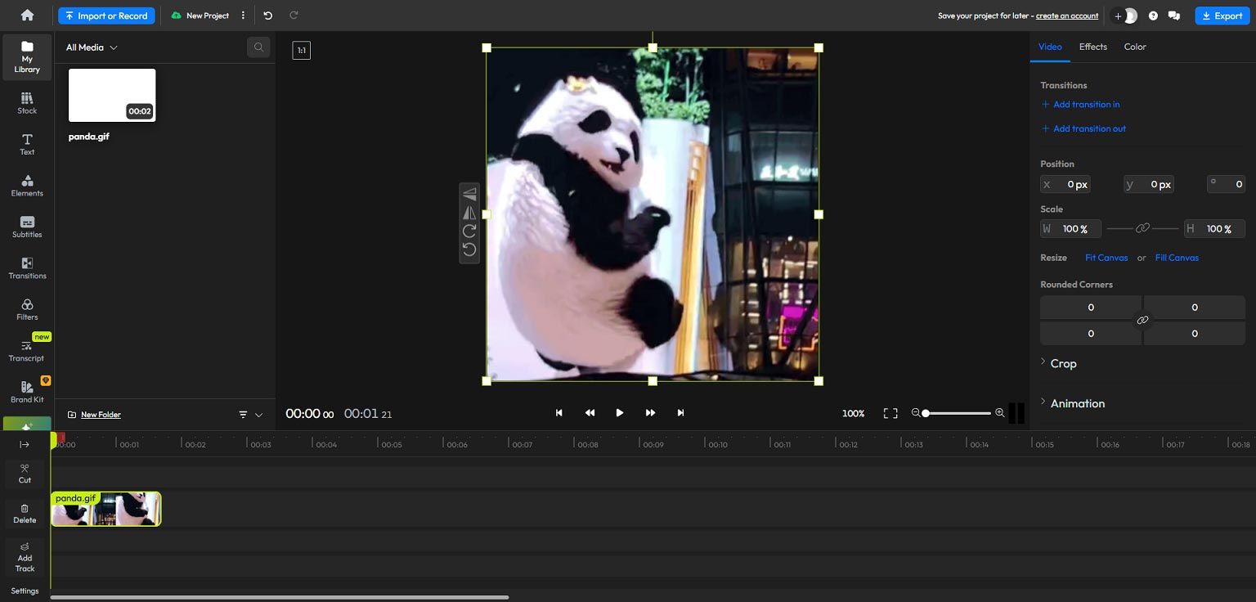Switch to the Color tab
The height and width of the screenshot is (602, 1256).
tap(1135, 47)
